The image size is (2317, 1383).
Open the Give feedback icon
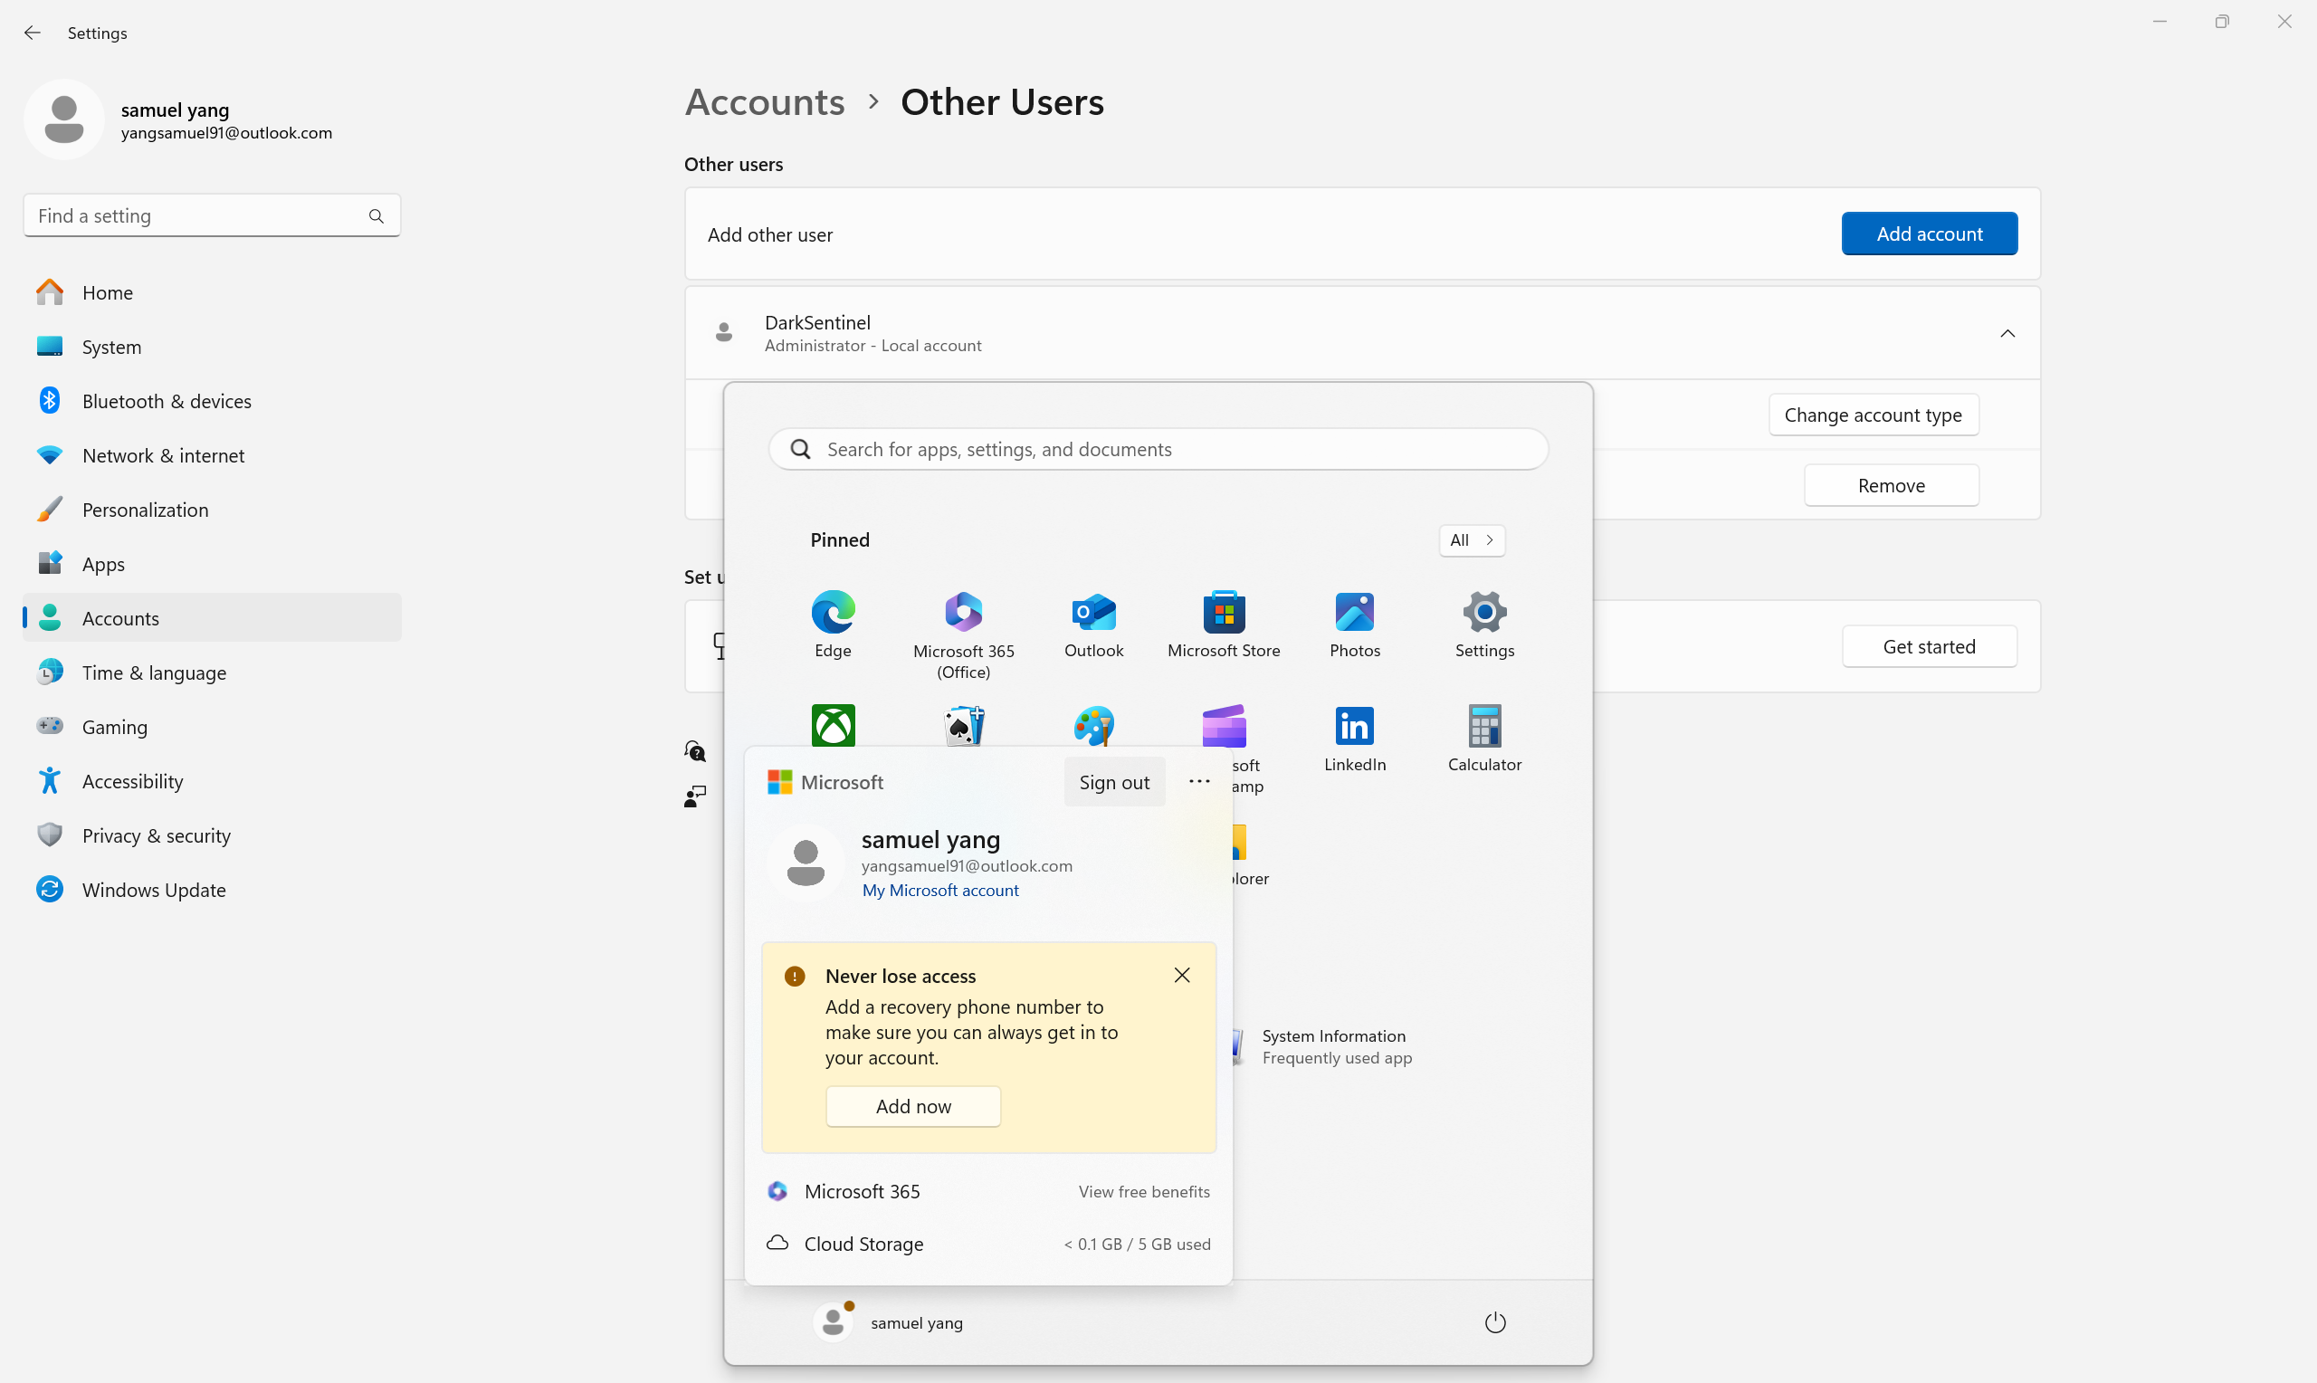click(695, 796)
